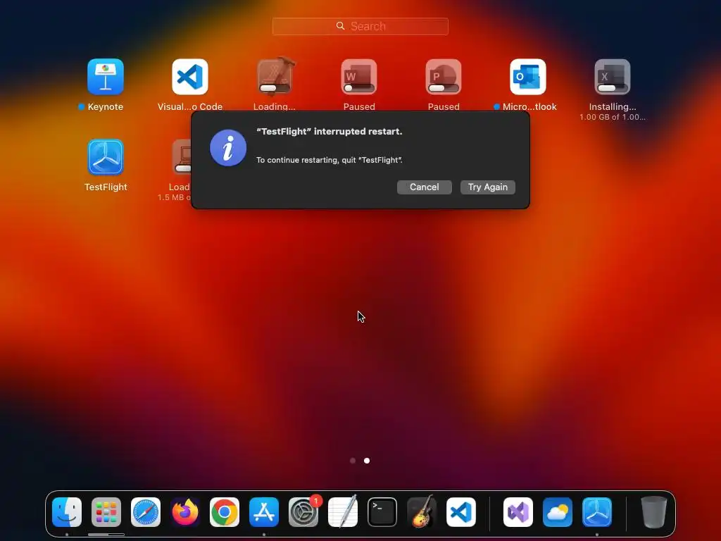Open Keynote from Launchpad
The image size is (721, 541).
point(106,77)
